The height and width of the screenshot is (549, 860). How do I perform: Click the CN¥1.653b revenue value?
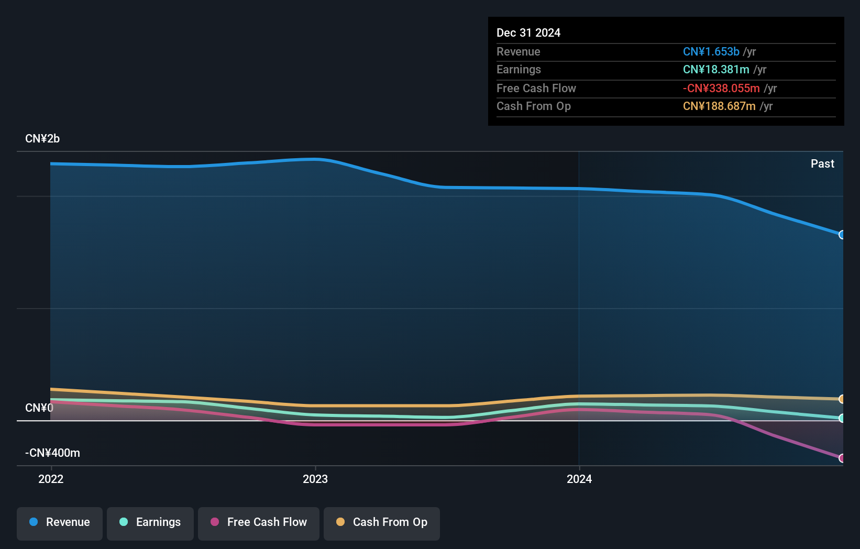pyautogui.click(x=711, y=51)
